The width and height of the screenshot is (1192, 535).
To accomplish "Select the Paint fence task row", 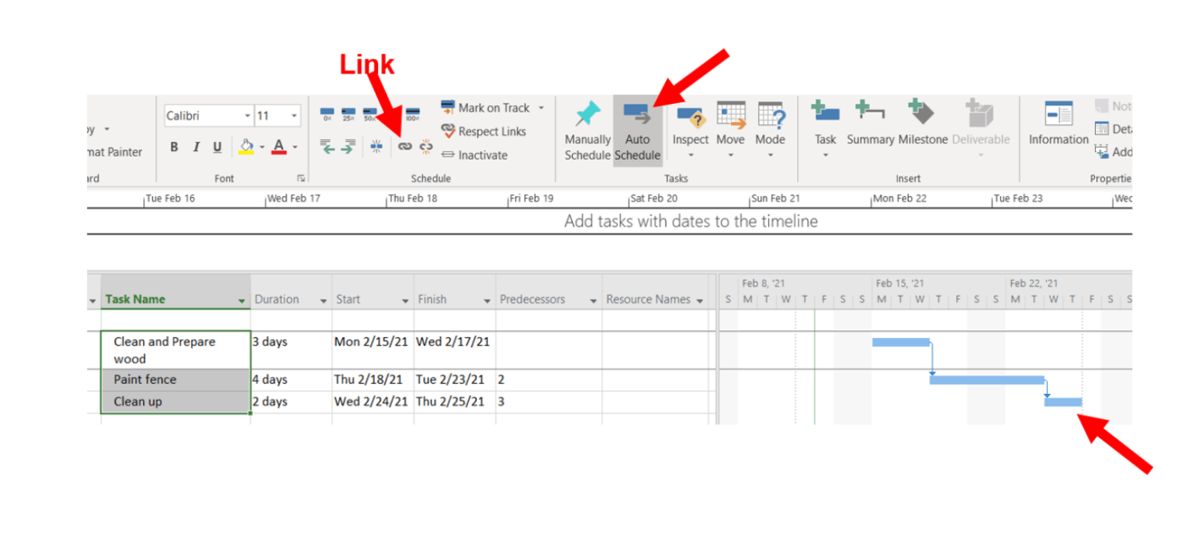I will point(144,380).
